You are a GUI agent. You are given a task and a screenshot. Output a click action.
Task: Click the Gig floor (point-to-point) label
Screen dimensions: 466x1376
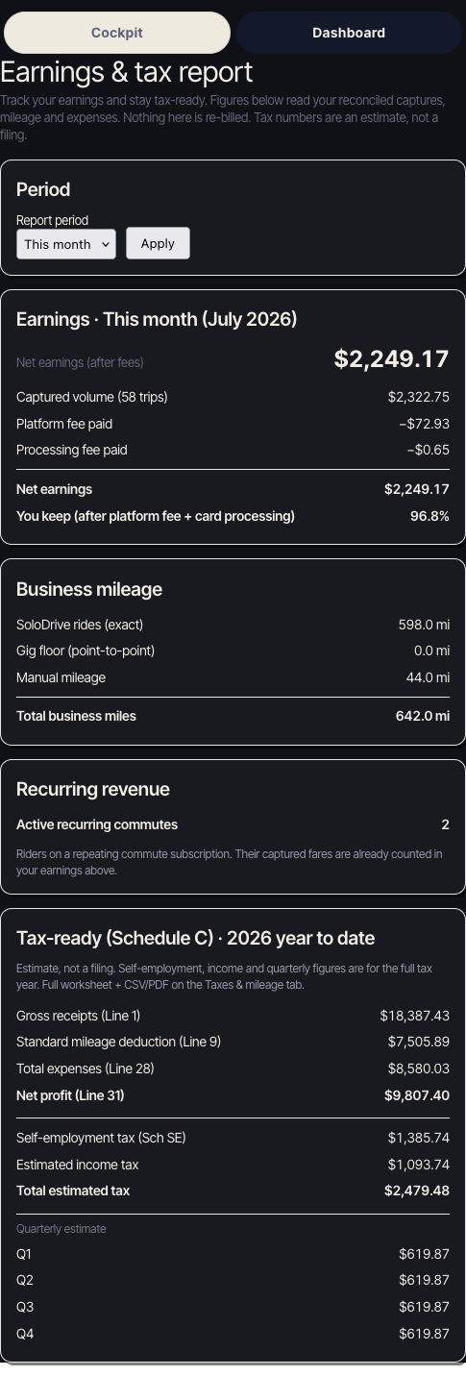86,651
